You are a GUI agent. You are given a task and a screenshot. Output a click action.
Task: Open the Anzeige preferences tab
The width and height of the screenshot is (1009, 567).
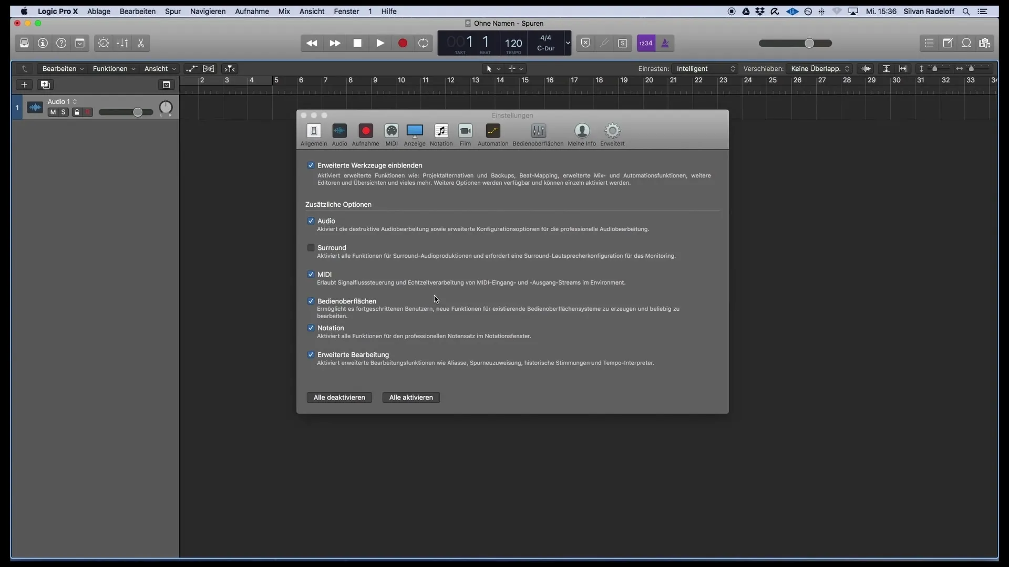pos(415,135)
